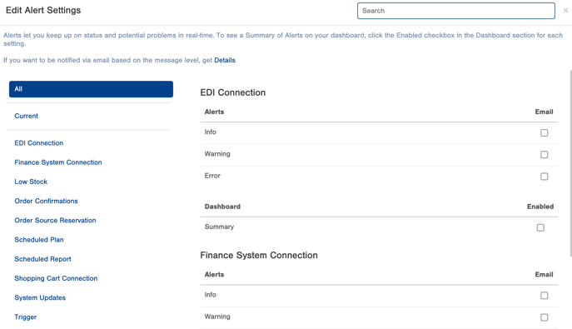
Task: Open Scheduled Plan alerts
Action: click(39, 240)
